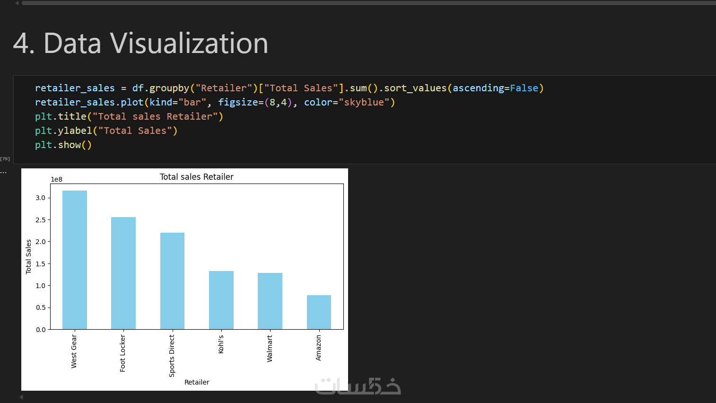Click the plt.title code line
716x403 pixels.
pos(129,116)
